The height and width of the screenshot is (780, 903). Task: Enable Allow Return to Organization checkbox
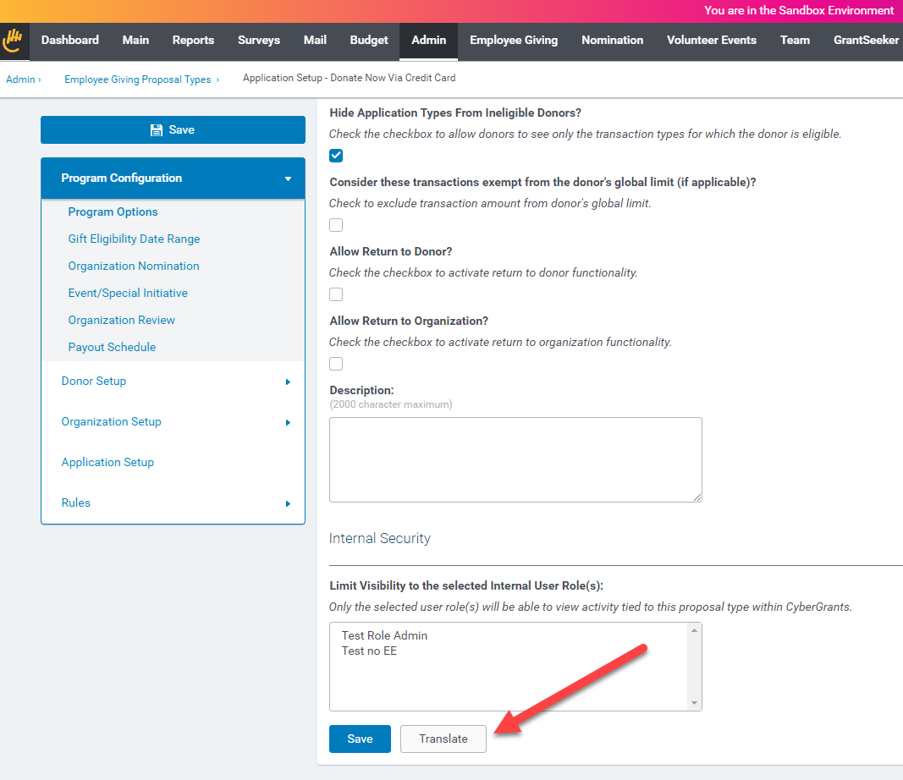(x=336, y=364)
